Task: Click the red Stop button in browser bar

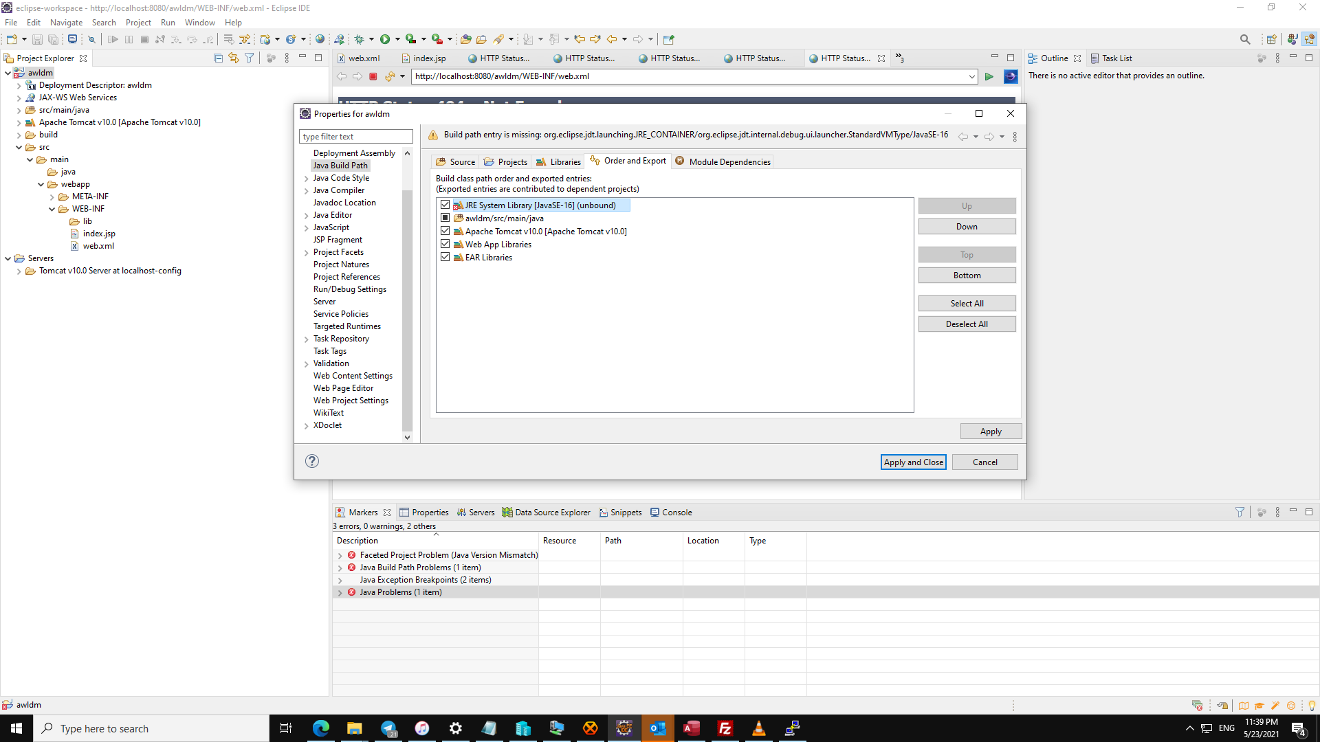Action: coord(373,76)
